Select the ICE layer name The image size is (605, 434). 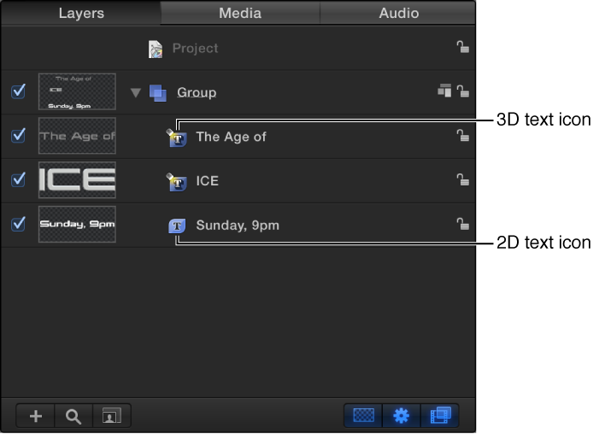(207, 181)
